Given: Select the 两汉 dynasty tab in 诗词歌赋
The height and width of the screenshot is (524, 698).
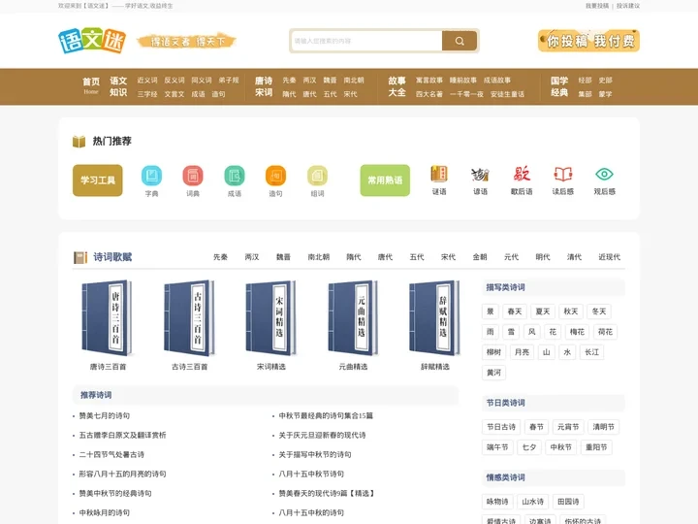Looking at the screenshot, I should coord(252,257).
